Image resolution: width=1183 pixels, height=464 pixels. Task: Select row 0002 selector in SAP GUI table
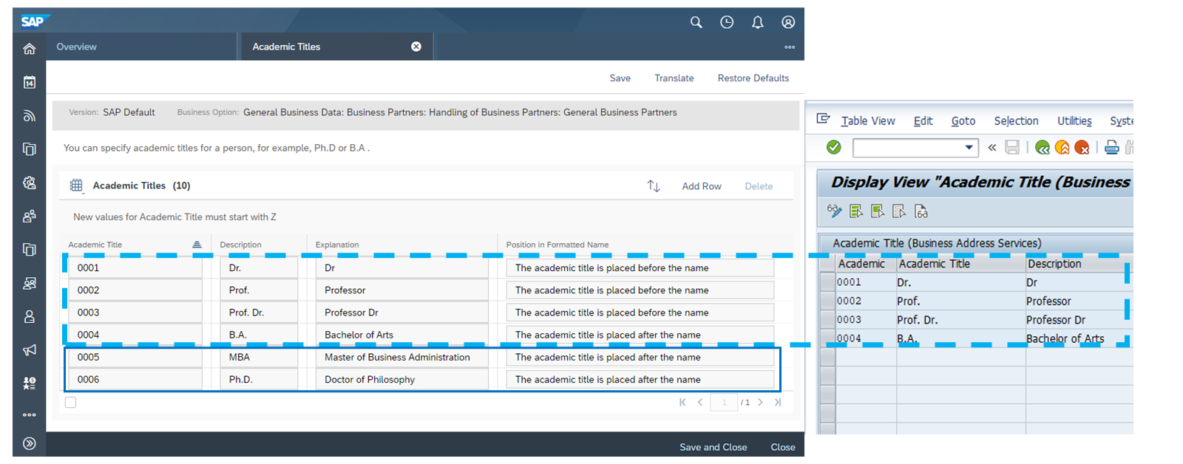pos(827,301)
